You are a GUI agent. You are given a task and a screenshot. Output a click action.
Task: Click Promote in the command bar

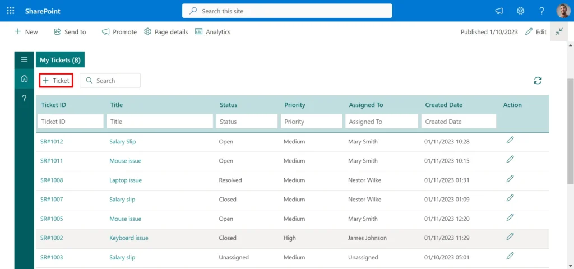(x=119, y=32)
